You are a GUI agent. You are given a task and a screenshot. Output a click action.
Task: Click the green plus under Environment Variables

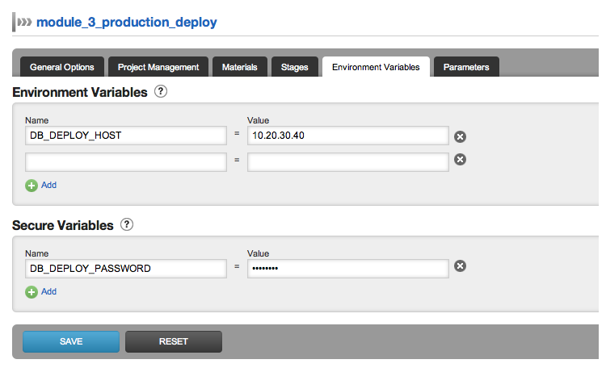click(32, 186)
